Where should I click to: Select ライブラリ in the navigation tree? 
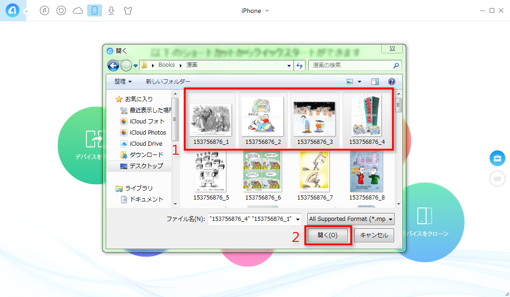coord(134,188)
